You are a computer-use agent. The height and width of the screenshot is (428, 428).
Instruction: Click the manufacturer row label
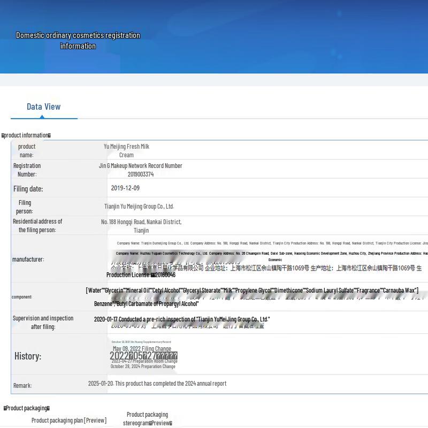click(28, 259)
